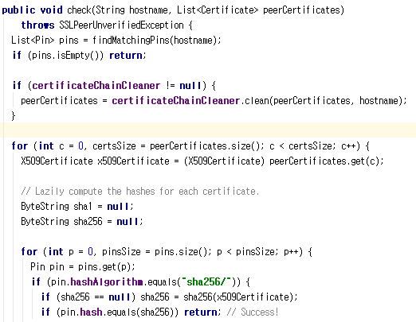Click 'ByteString sha1 = null' line
Viewport: 416px width, 322px height.
(77, 207)
